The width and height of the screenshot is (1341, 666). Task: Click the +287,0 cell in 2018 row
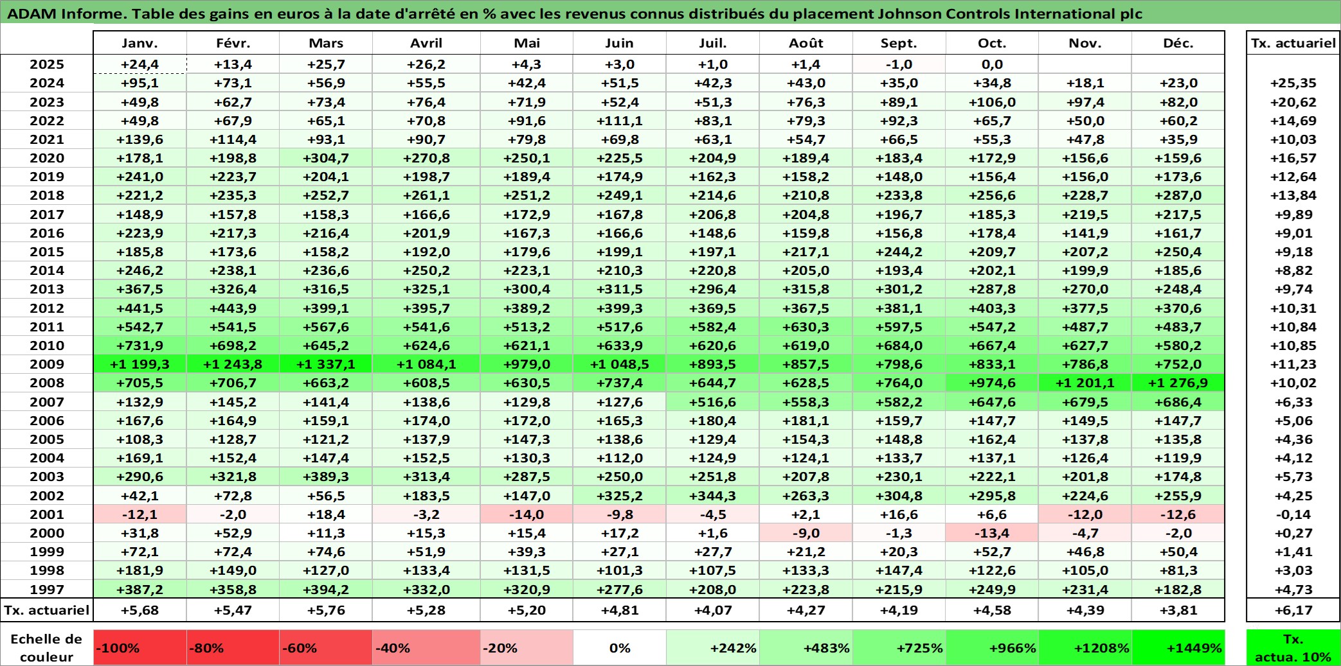1178,195
